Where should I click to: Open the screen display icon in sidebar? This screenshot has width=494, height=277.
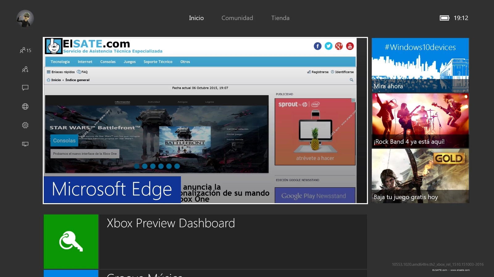[25, 144]
